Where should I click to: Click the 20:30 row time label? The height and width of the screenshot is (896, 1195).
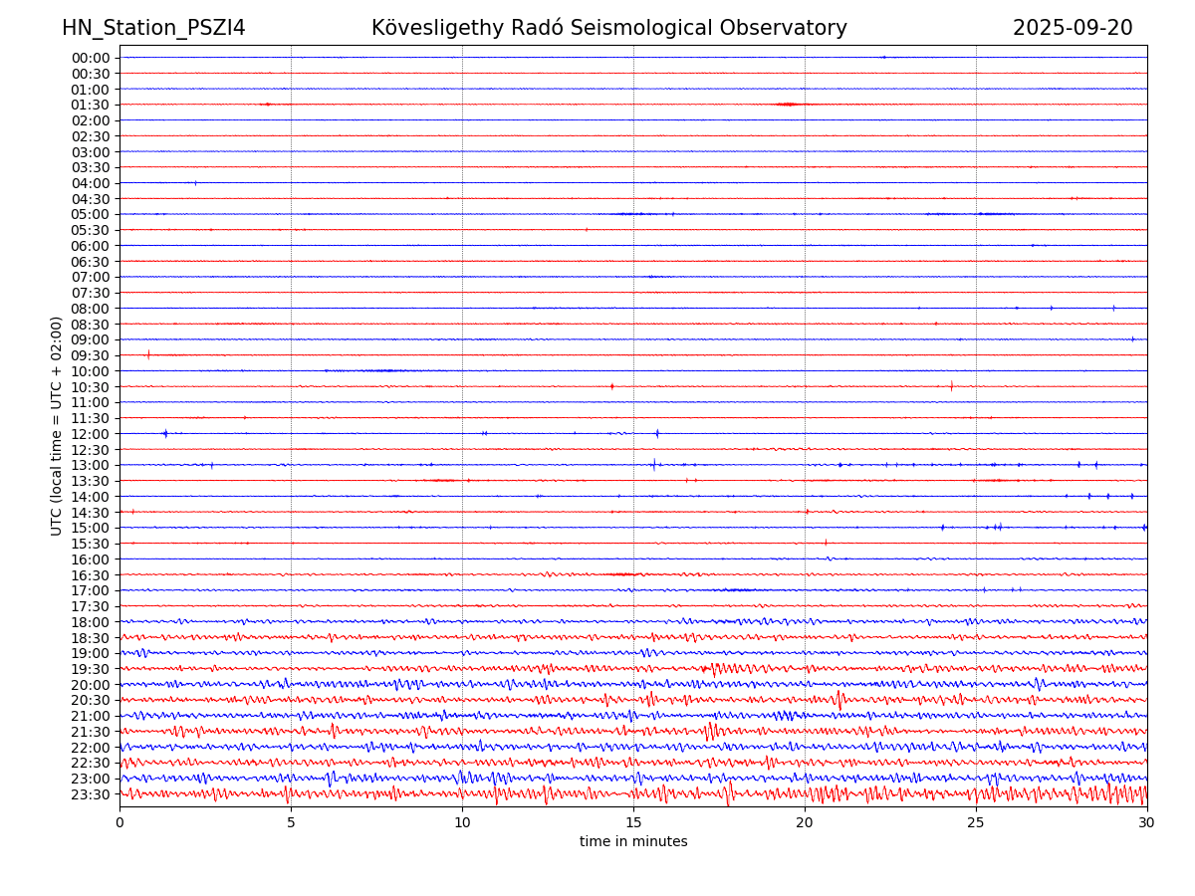click(91, 701)
